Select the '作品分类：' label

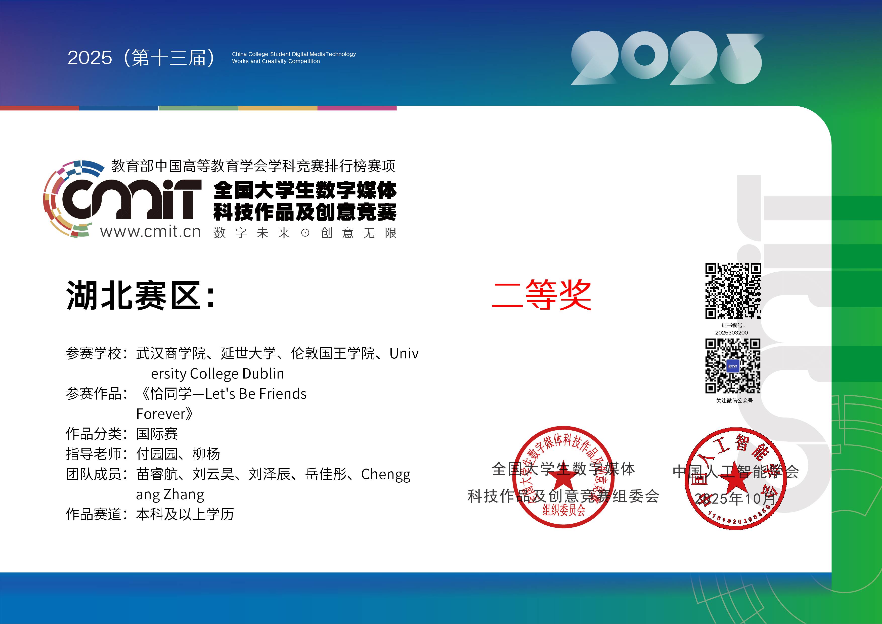pos(97,434)
